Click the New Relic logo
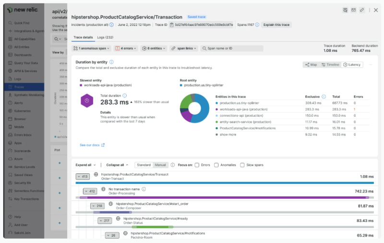384x243 pixels. pos(23,10)
